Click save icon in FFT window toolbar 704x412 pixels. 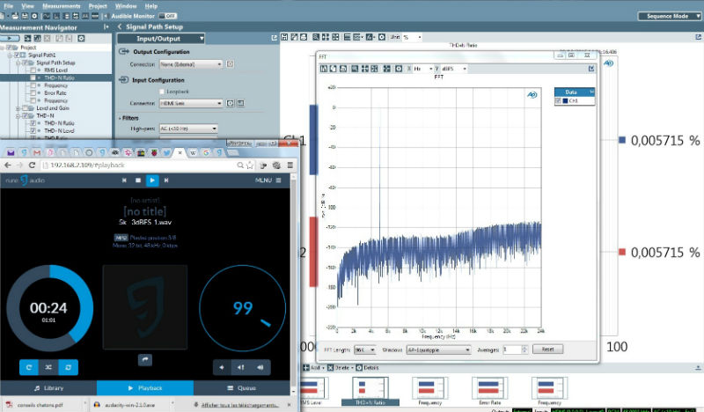324,69
